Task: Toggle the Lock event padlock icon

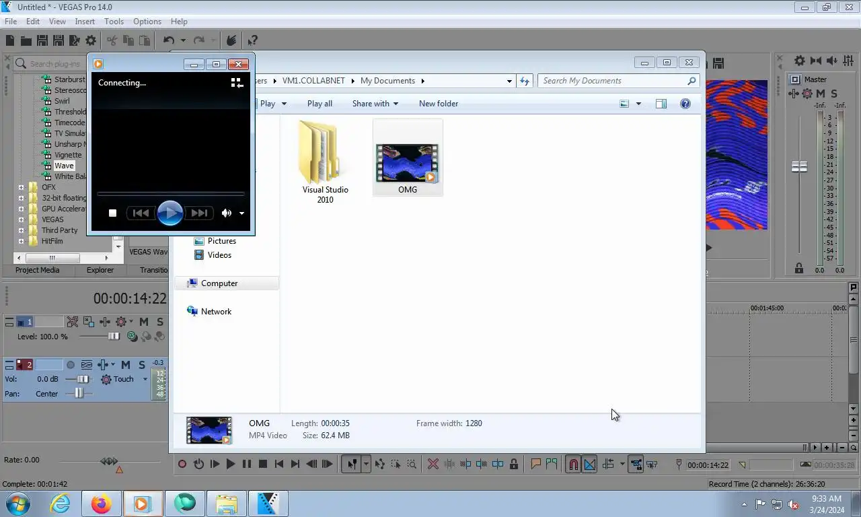Action: 514,464
